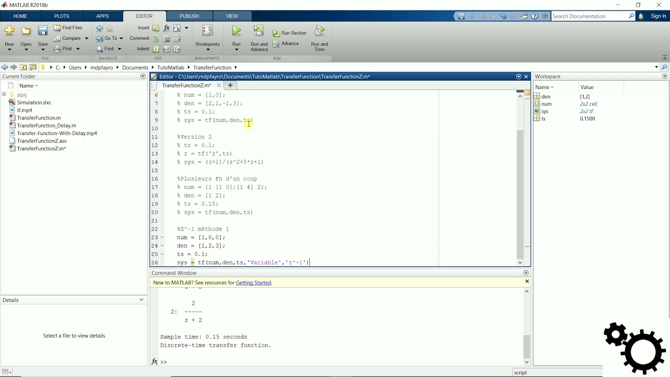Click the Getting Started link

click(253, 283)
